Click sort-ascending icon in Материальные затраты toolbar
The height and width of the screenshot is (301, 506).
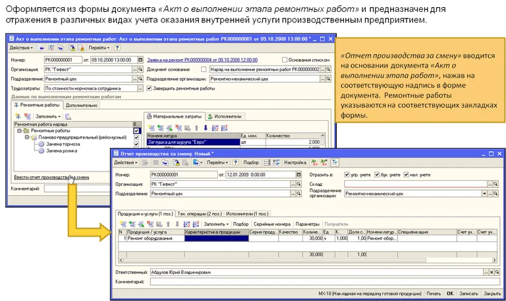[x=215, y=127]
